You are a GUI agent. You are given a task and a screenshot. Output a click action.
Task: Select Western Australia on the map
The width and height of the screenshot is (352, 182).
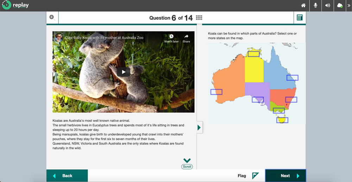click(x=216, y=92)
